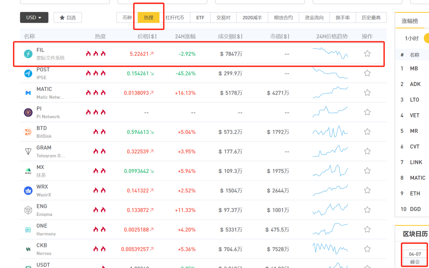Open DGD in gainers list
This screenshot has height=268, width=429.
[415, 209]
